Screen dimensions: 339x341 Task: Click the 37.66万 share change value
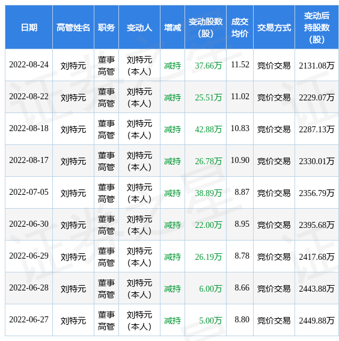pyautogui.click(x=208, y=66)
